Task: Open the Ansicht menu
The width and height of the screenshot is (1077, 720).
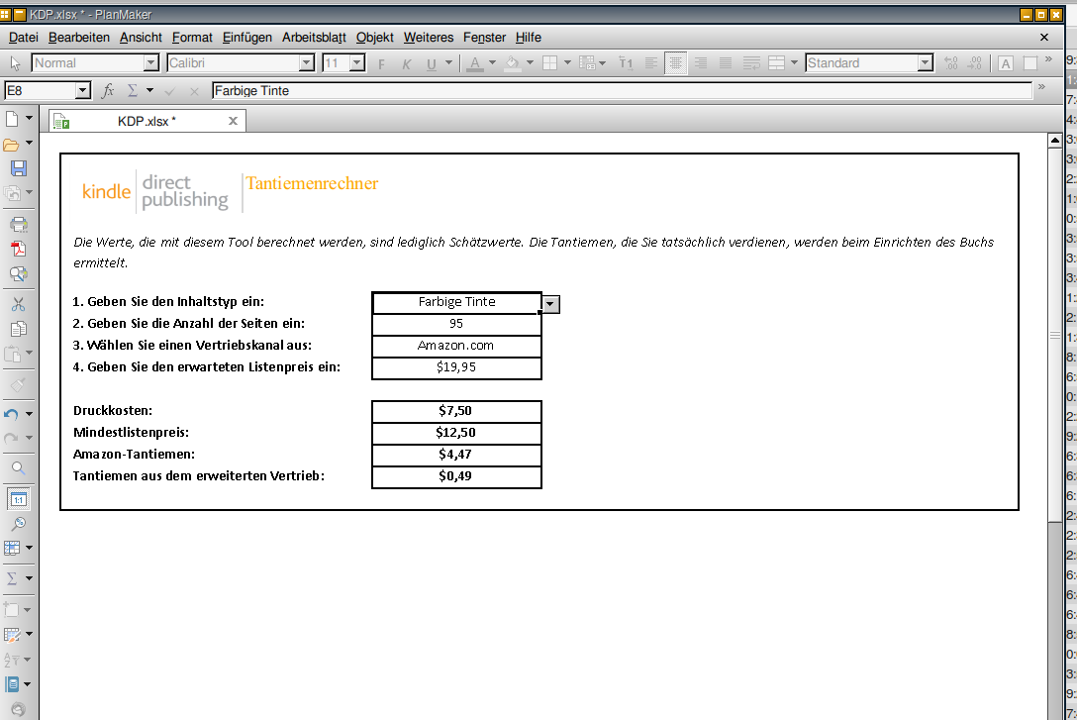Action: pos(141,37)
